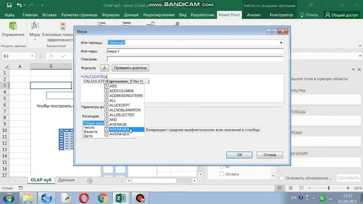Select highlighted AVERAGEA function
The height and width of the screenshot is (204, 363).
pyautogui.click(x=124, y=129)
